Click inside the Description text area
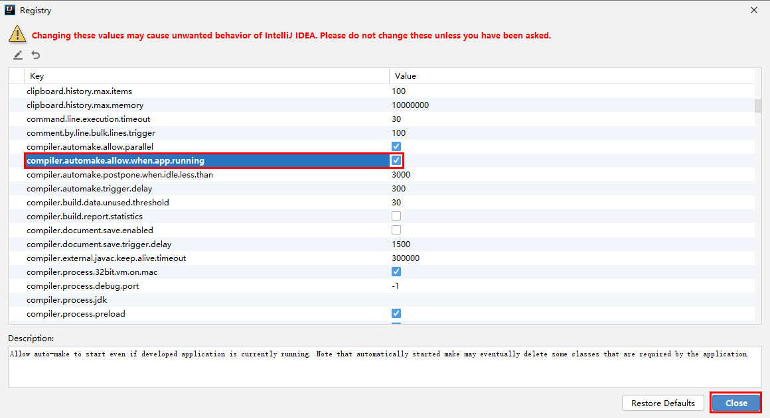Viewport: 770px width, 418px height. 384,366
